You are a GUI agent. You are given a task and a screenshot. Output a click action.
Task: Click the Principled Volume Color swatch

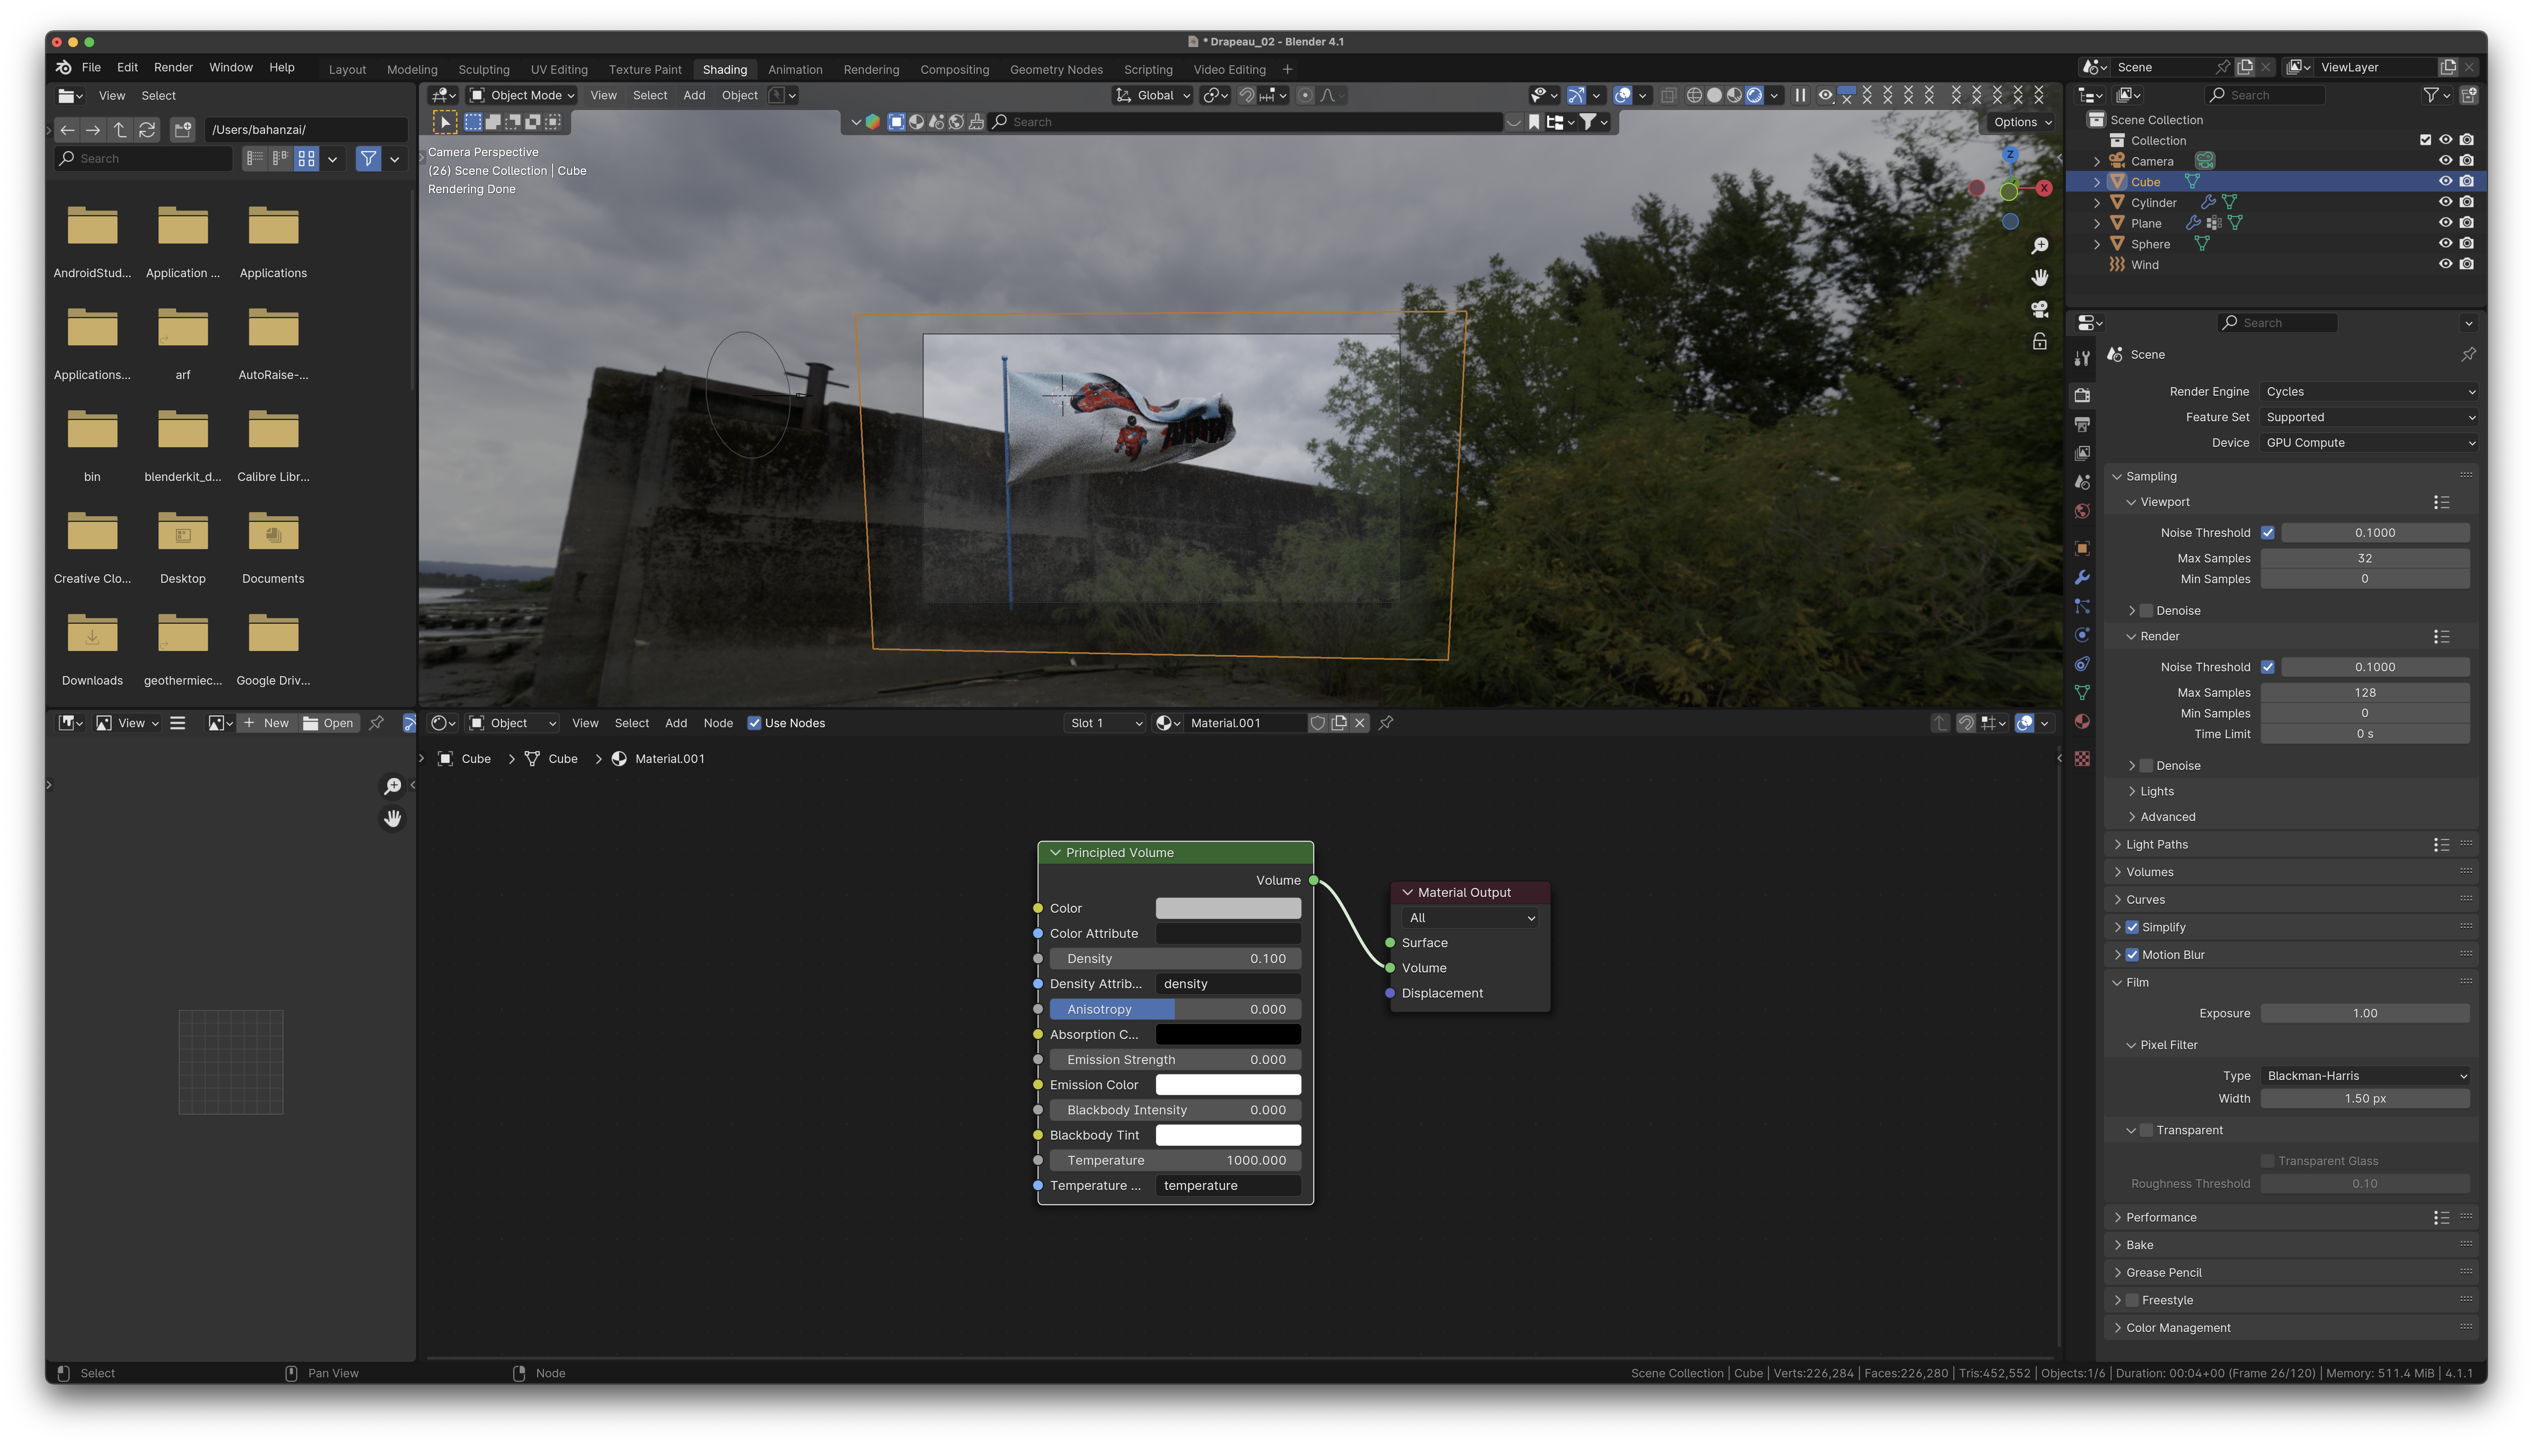point(1228,908)
